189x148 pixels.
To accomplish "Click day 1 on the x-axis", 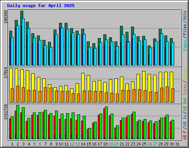I will 12,144.
